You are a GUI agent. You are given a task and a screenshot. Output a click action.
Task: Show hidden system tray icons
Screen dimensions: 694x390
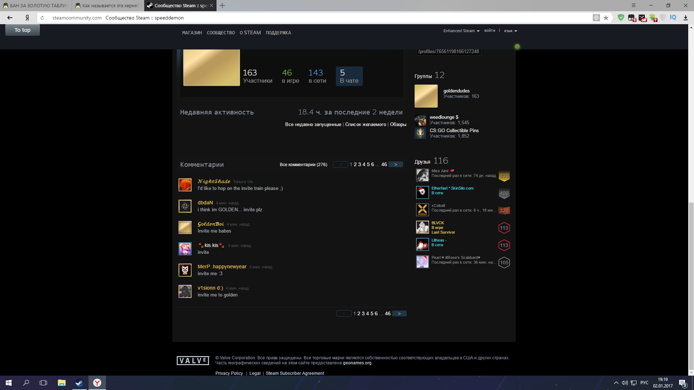coord(616,383)
